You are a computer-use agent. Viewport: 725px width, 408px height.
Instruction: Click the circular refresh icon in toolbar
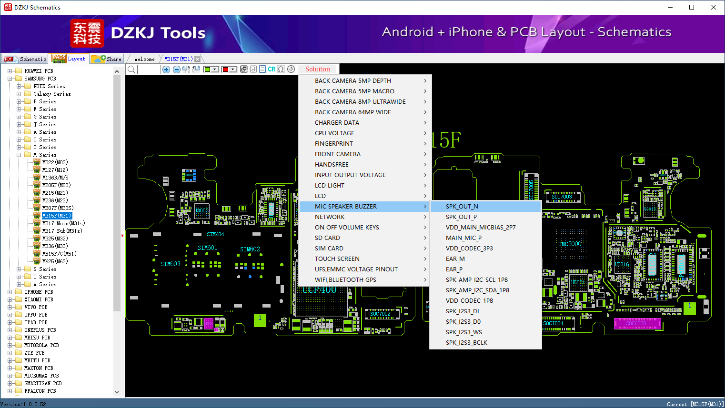291,70
